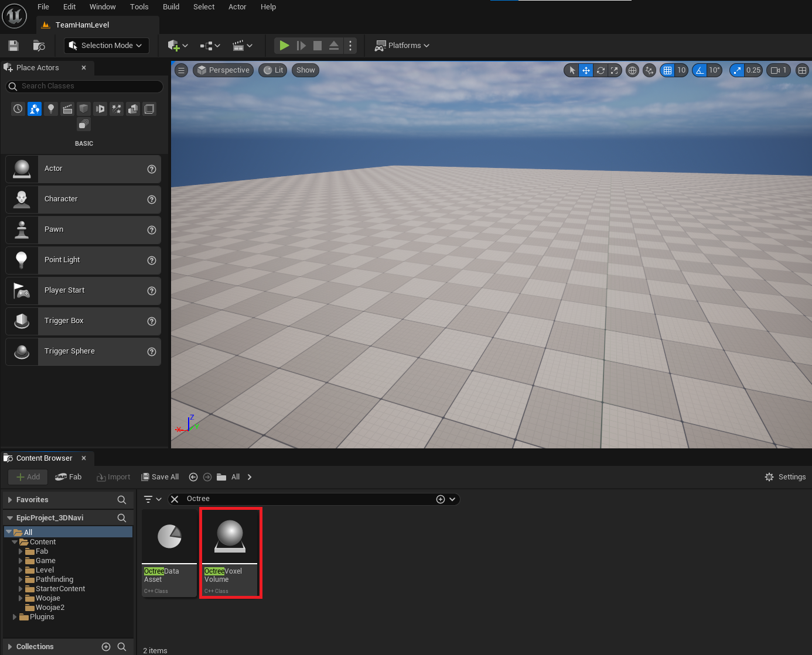Viewport: 812px width, 655px height.
Task: Open the Platforms dropdown
Action: coord(402,46)
